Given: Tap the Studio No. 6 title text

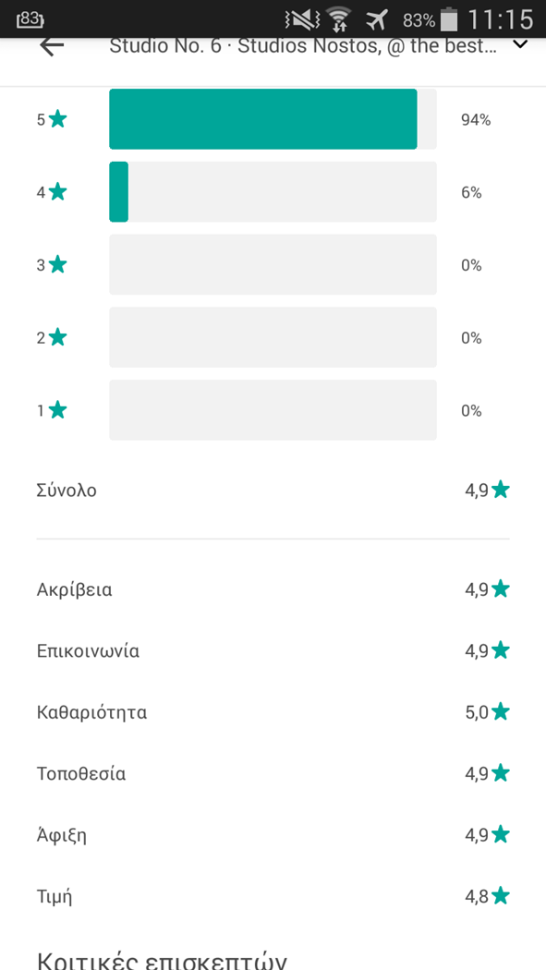Looking at the screenshot, I should [x=303, y=46].
